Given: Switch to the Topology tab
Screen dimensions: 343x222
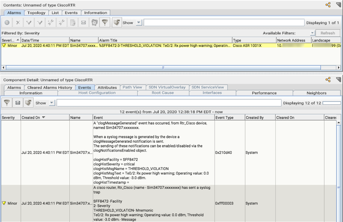Looking at the screenshot, I should point(36,13).
